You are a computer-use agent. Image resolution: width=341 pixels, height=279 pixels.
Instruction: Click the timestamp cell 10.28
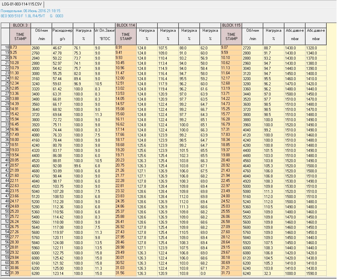point(20,63)
